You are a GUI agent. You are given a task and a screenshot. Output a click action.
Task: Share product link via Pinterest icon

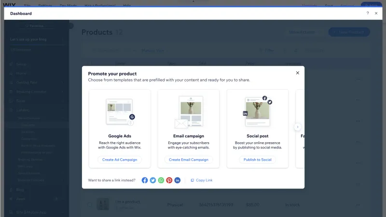click(x=169, y=180)
